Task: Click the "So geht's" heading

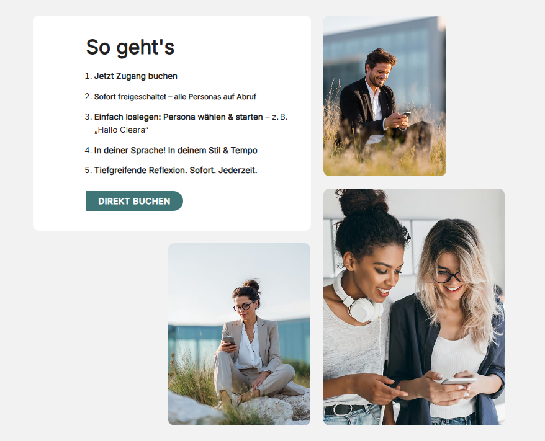Action: (130, 47)
